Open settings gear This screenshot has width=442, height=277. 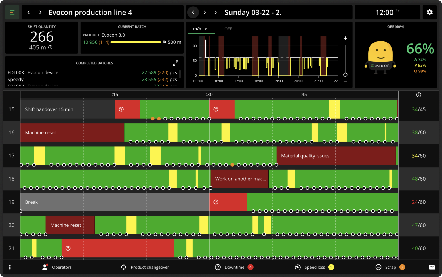pyautogui.click(x=430, y=12)
